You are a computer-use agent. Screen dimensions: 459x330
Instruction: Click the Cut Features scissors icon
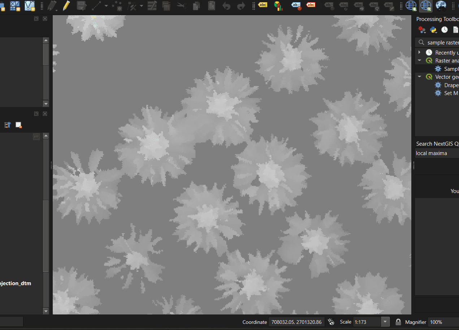coord(182,5)
